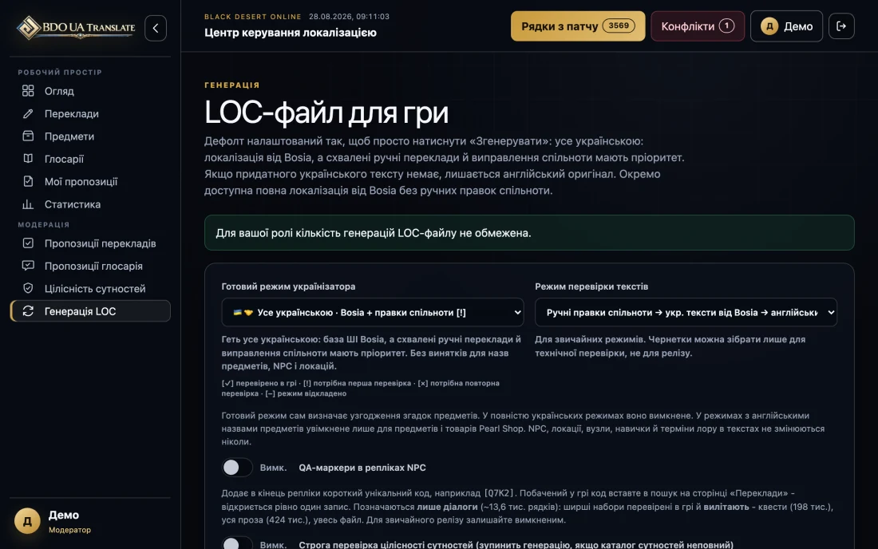Click the BDO UA Translate logo
Screen dimensions: 878x549
(76, 27)
